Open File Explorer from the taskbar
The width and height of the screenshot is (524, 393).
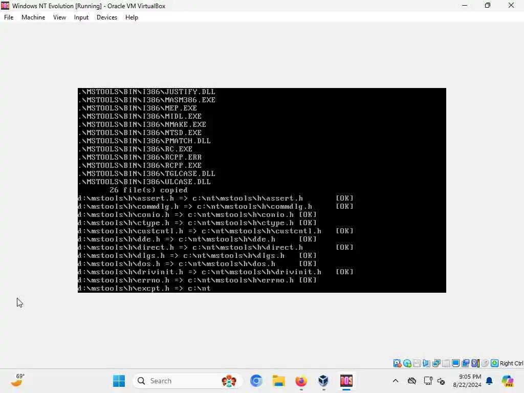pos(278,381)
